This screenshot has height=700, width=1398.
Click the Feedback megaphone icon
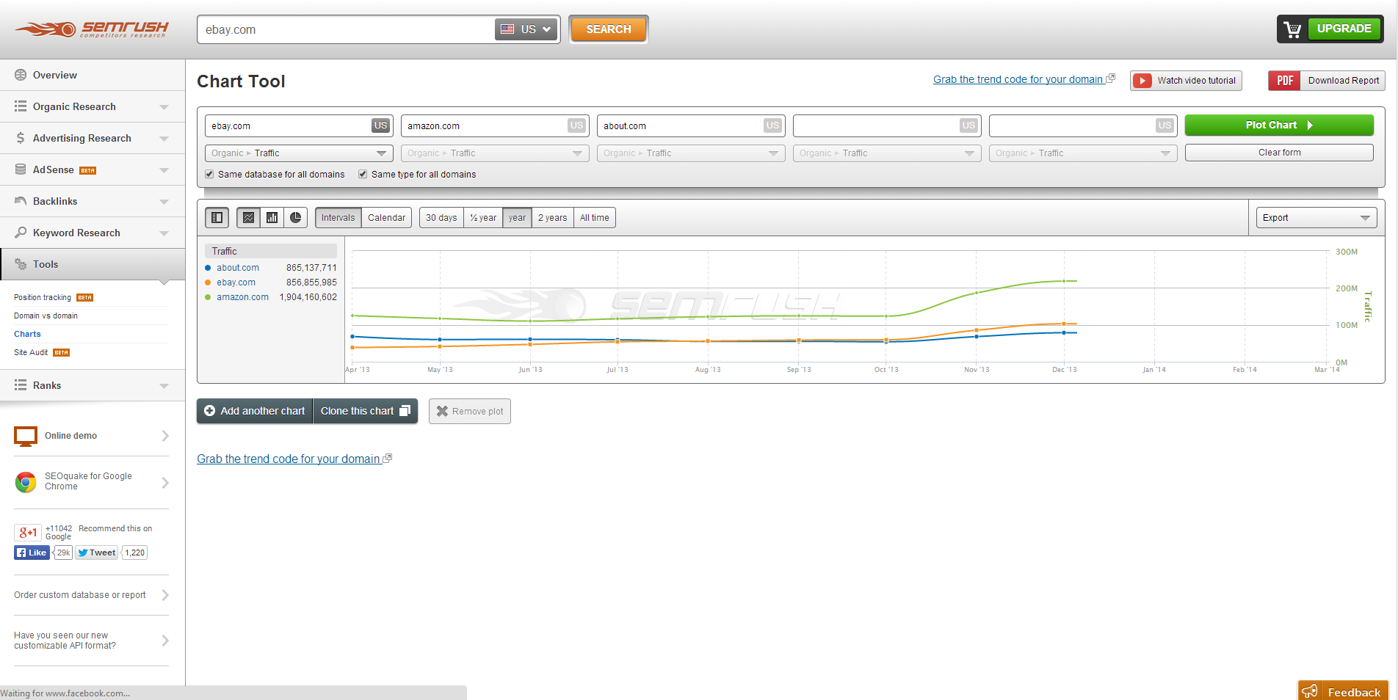pos(1309,691)
